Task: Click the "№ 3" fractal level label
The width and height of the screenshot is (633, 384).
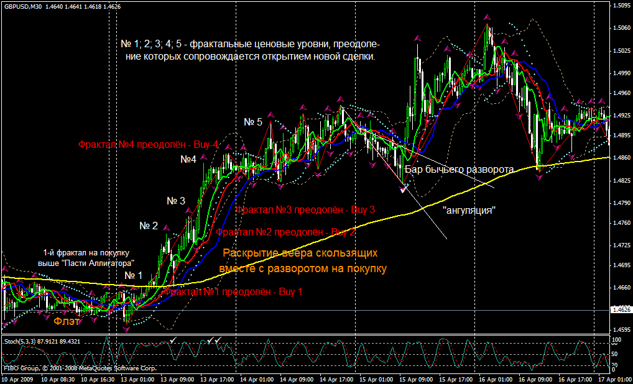Action: [176, 201]
